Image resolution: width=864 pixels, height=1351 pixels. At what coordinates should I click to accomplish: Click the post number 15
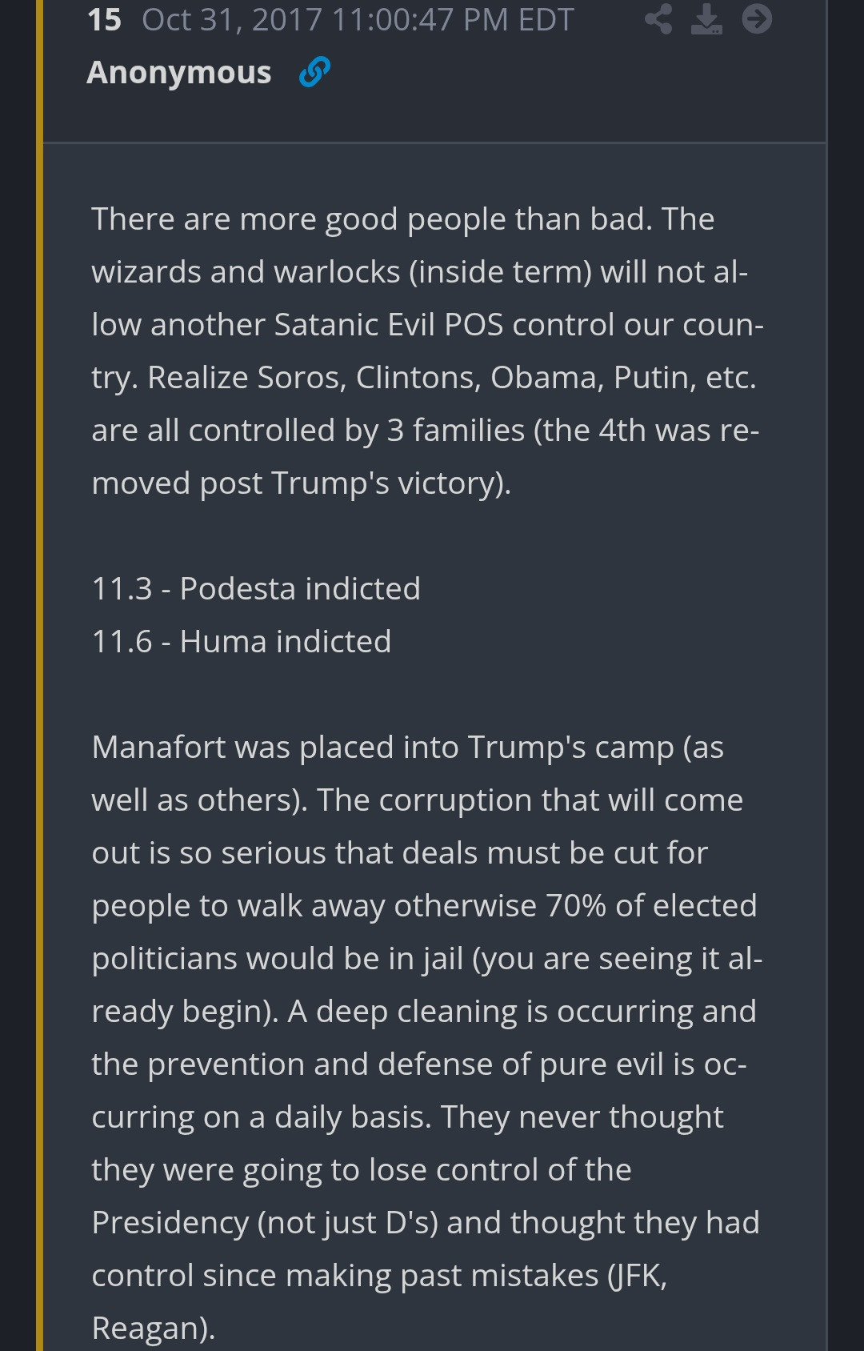pos(104,20)
